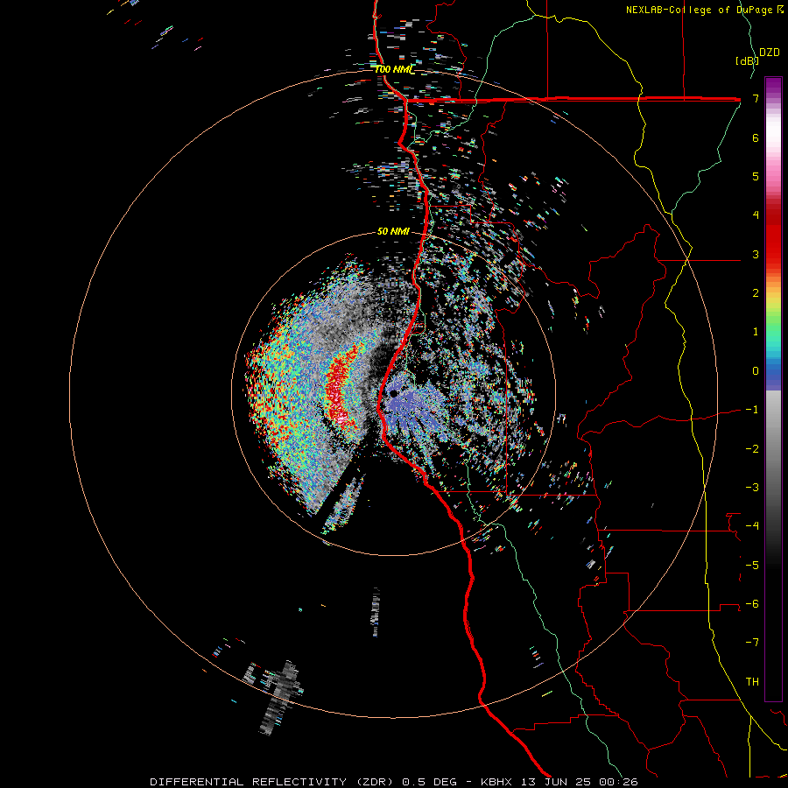788x788 pixels.
Task: Click the DZD label above the color scale
Action: pyautogui.click(x=770, y=53)
